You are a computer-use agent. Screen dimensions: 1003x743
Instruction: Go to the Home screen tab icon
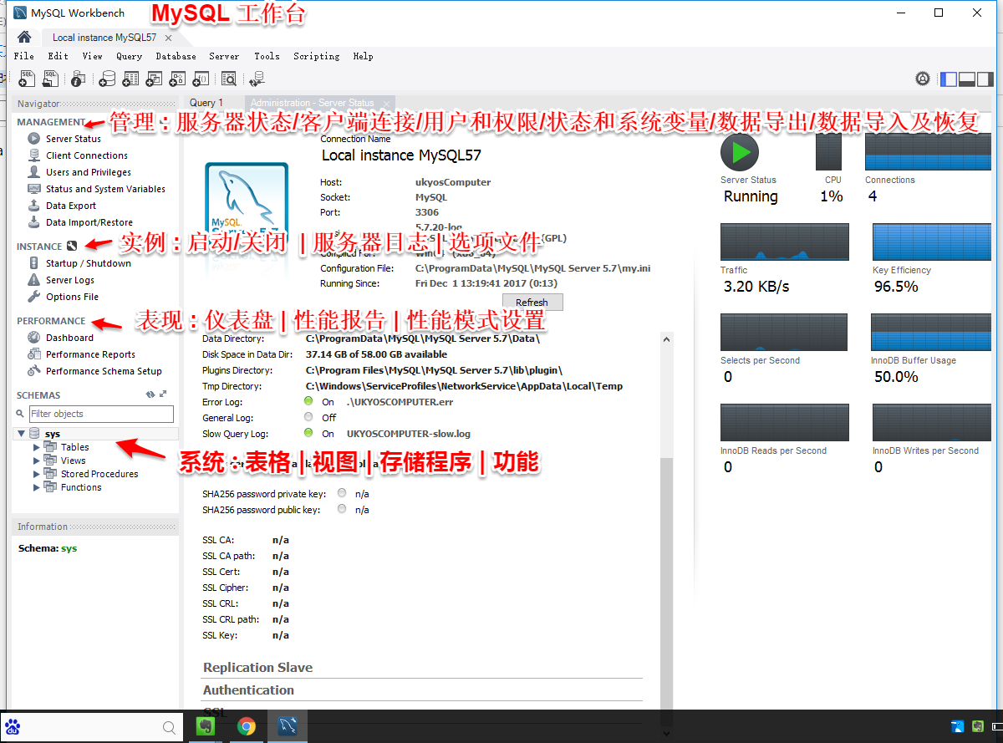coord(24,38)
